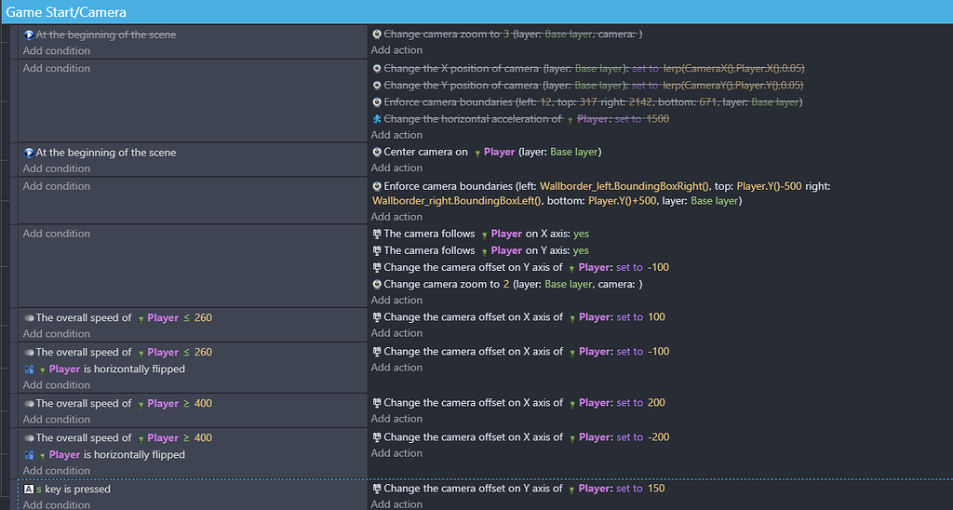The image size is (953, 510).
Task: Click the icon of the Y-axis offset 'set to 150' action
Action: tap(377, 488)
